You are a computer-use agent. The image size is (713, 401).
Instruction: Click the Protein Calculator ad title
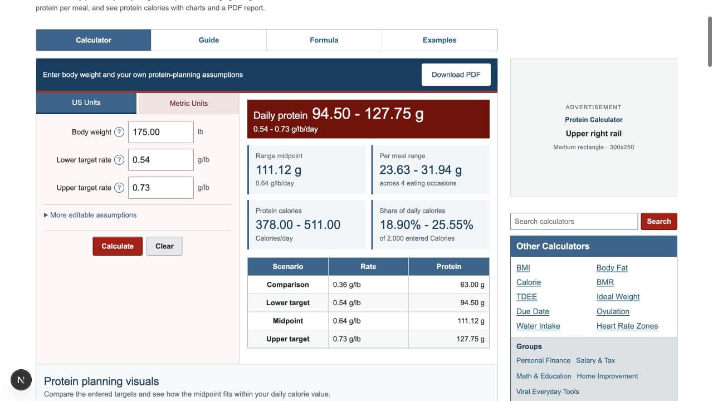(594, 120)
